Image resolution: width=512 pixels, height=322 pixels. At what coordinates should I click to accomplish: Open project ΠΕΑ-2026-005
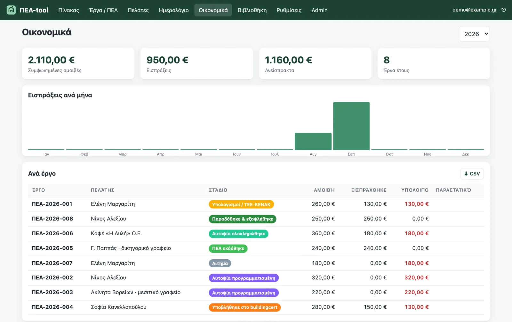(x=52, y=248)
